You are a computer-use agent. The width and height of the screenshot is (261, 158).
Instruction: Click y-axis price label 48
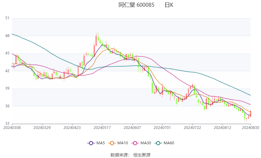click(7, 36)
